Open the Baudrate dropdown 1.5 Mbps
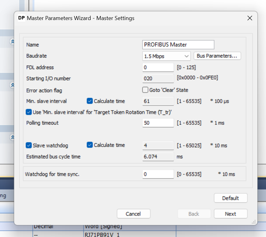 (x=166, y=56)
